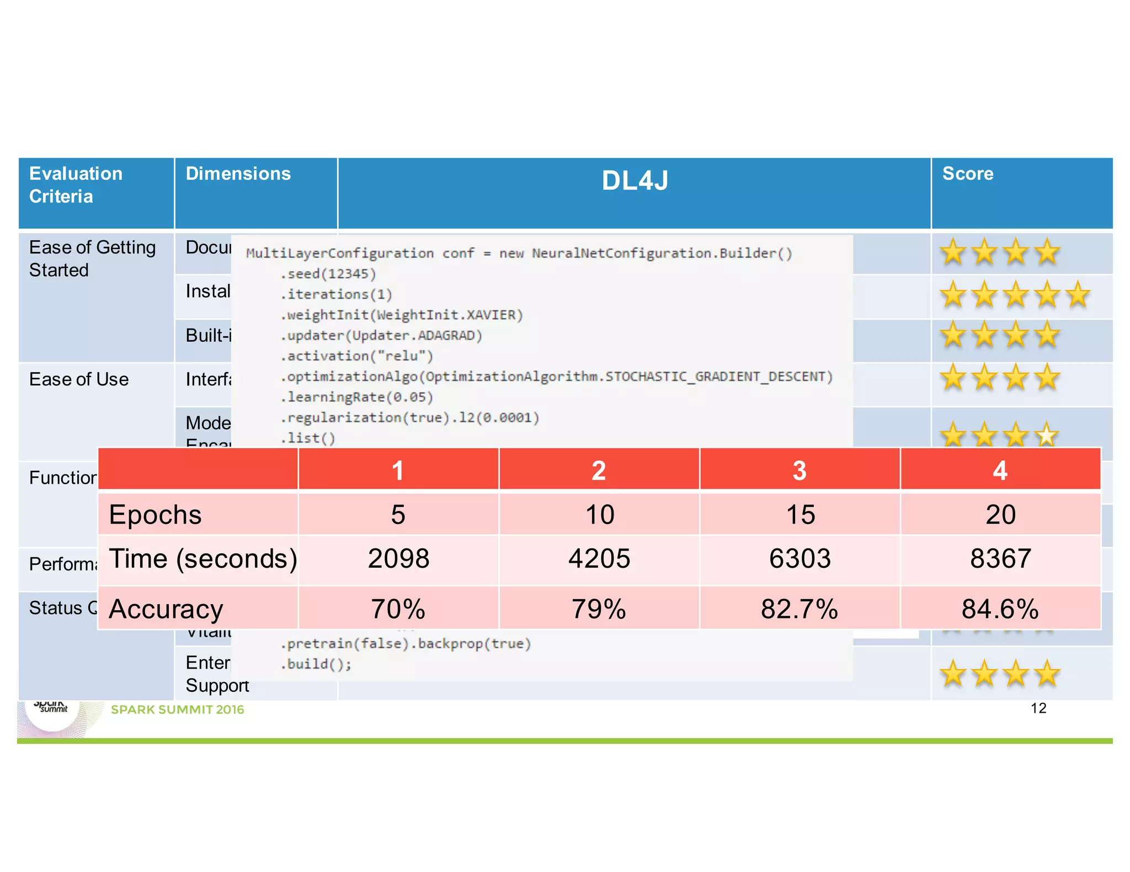
Task: Click '.regularization(true).l2(0.0001)' line
Action: [409, 418]
